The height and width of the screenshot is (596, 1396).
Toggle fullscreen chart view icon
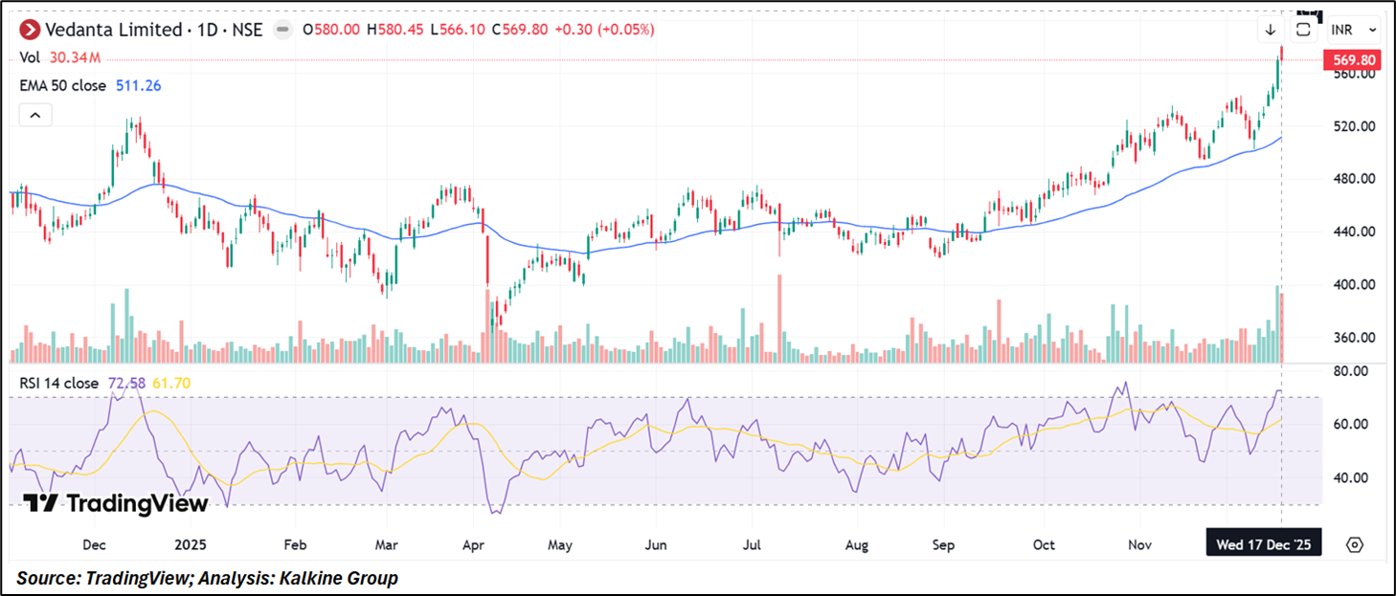point(1303,30)
